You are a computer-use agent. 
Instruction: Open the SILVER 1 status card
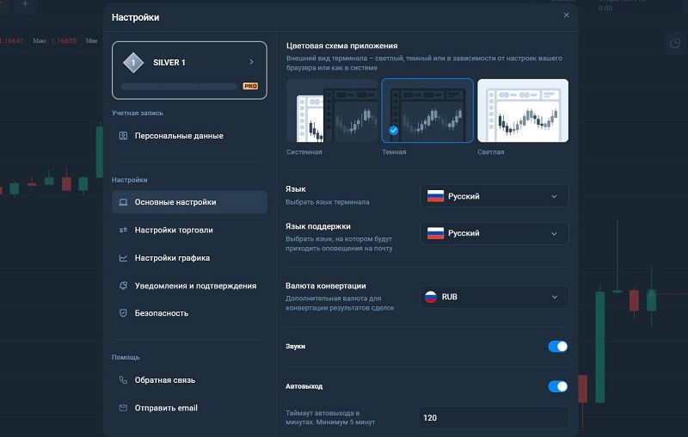point(189,71)
